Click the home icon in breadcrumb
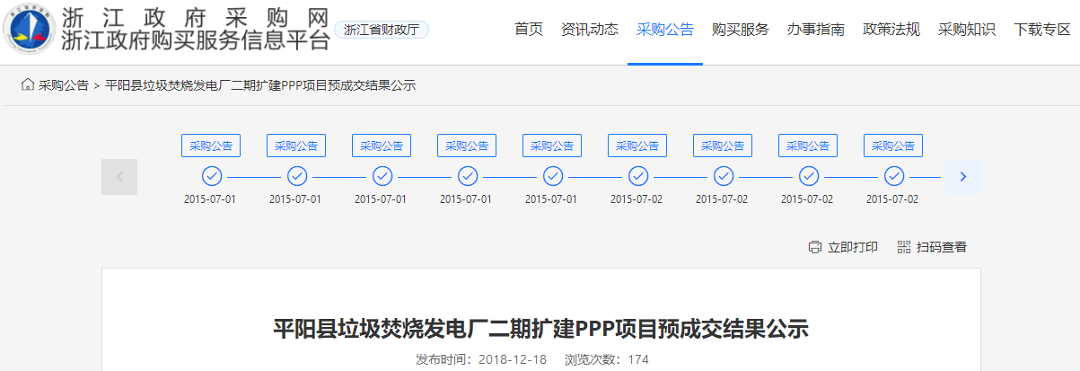This screenshot has width=1080, height=371. coord(28,85)
